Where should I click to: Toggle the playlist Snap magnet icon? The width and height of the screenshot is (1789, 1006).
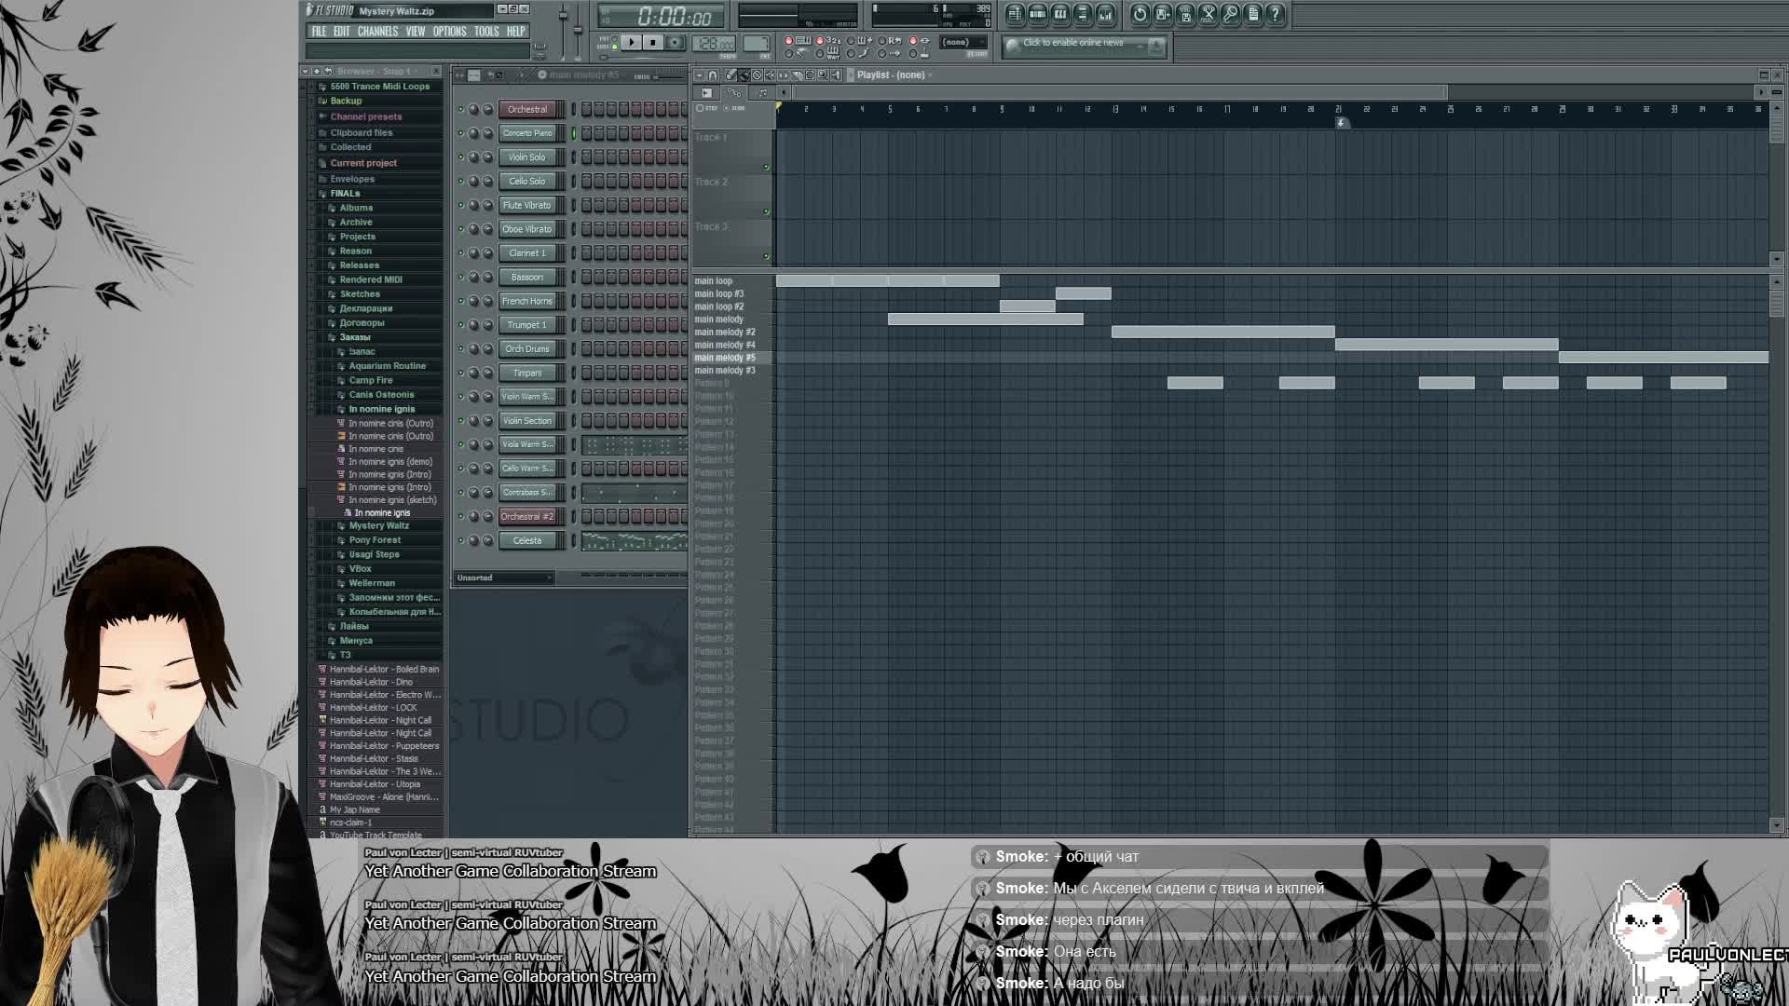(713, 75)
